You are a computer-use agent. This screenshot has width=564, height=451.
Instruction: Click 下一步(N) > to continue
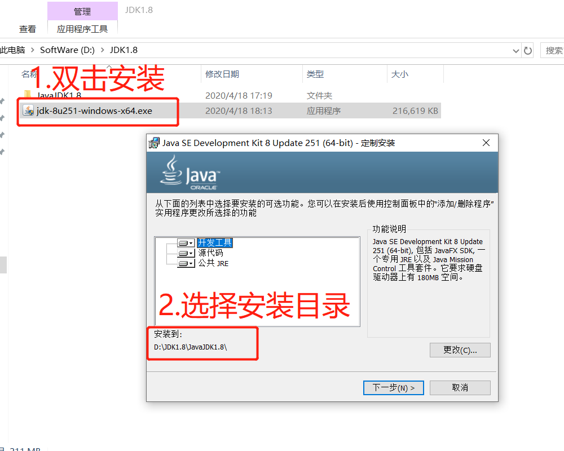(x=394, y=388)
